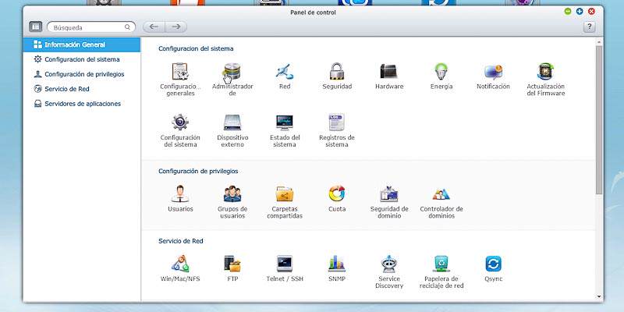624x312 pixels.
Task: Open Registros de sistema icon
Action: pyautogui.click(x=337, y=122)
